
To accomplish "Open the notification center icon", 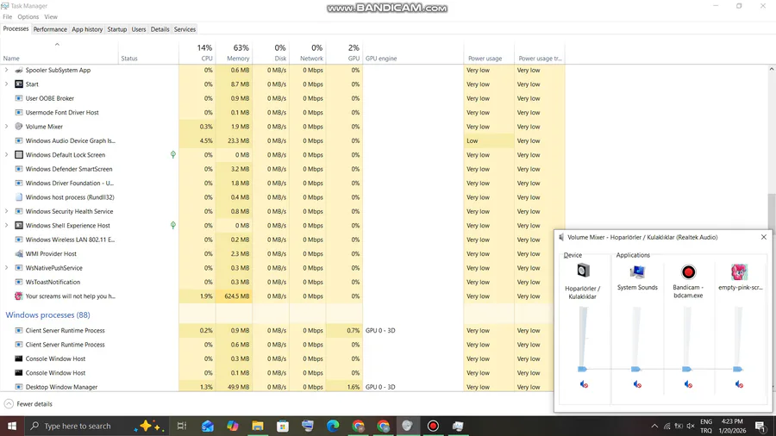I will click(x=760, y=427).
